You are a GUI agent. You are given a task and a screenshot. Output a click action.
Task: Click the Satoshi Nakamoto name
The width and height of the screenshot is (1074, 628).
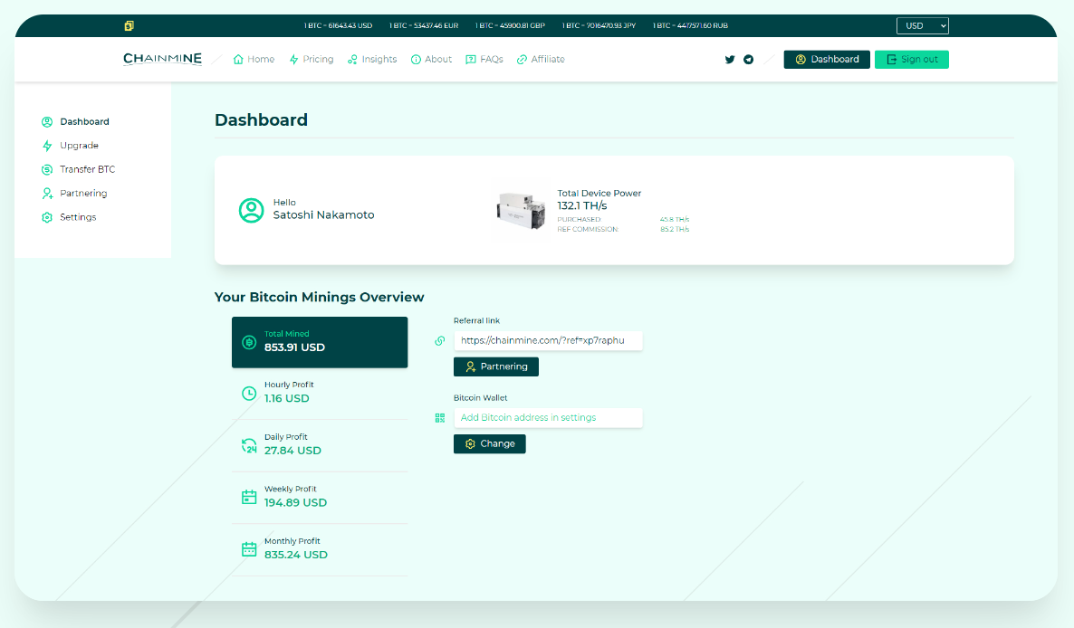pyautogui.click(x=324, y=214)
